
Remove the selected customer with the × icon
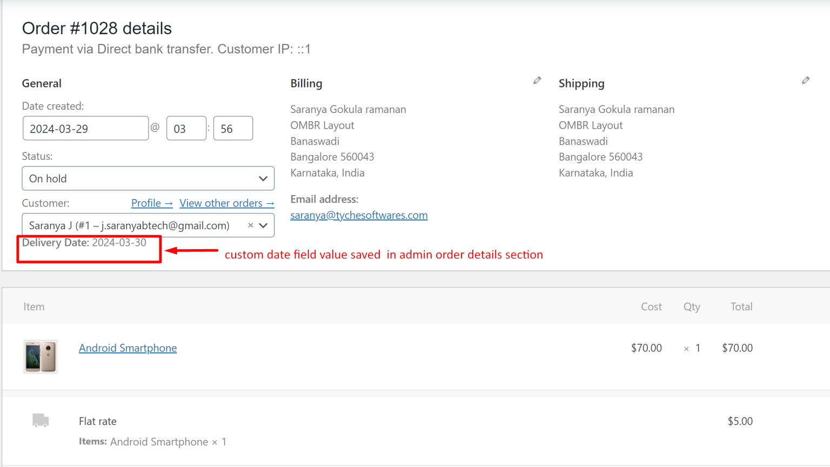[x=250, y=225]
